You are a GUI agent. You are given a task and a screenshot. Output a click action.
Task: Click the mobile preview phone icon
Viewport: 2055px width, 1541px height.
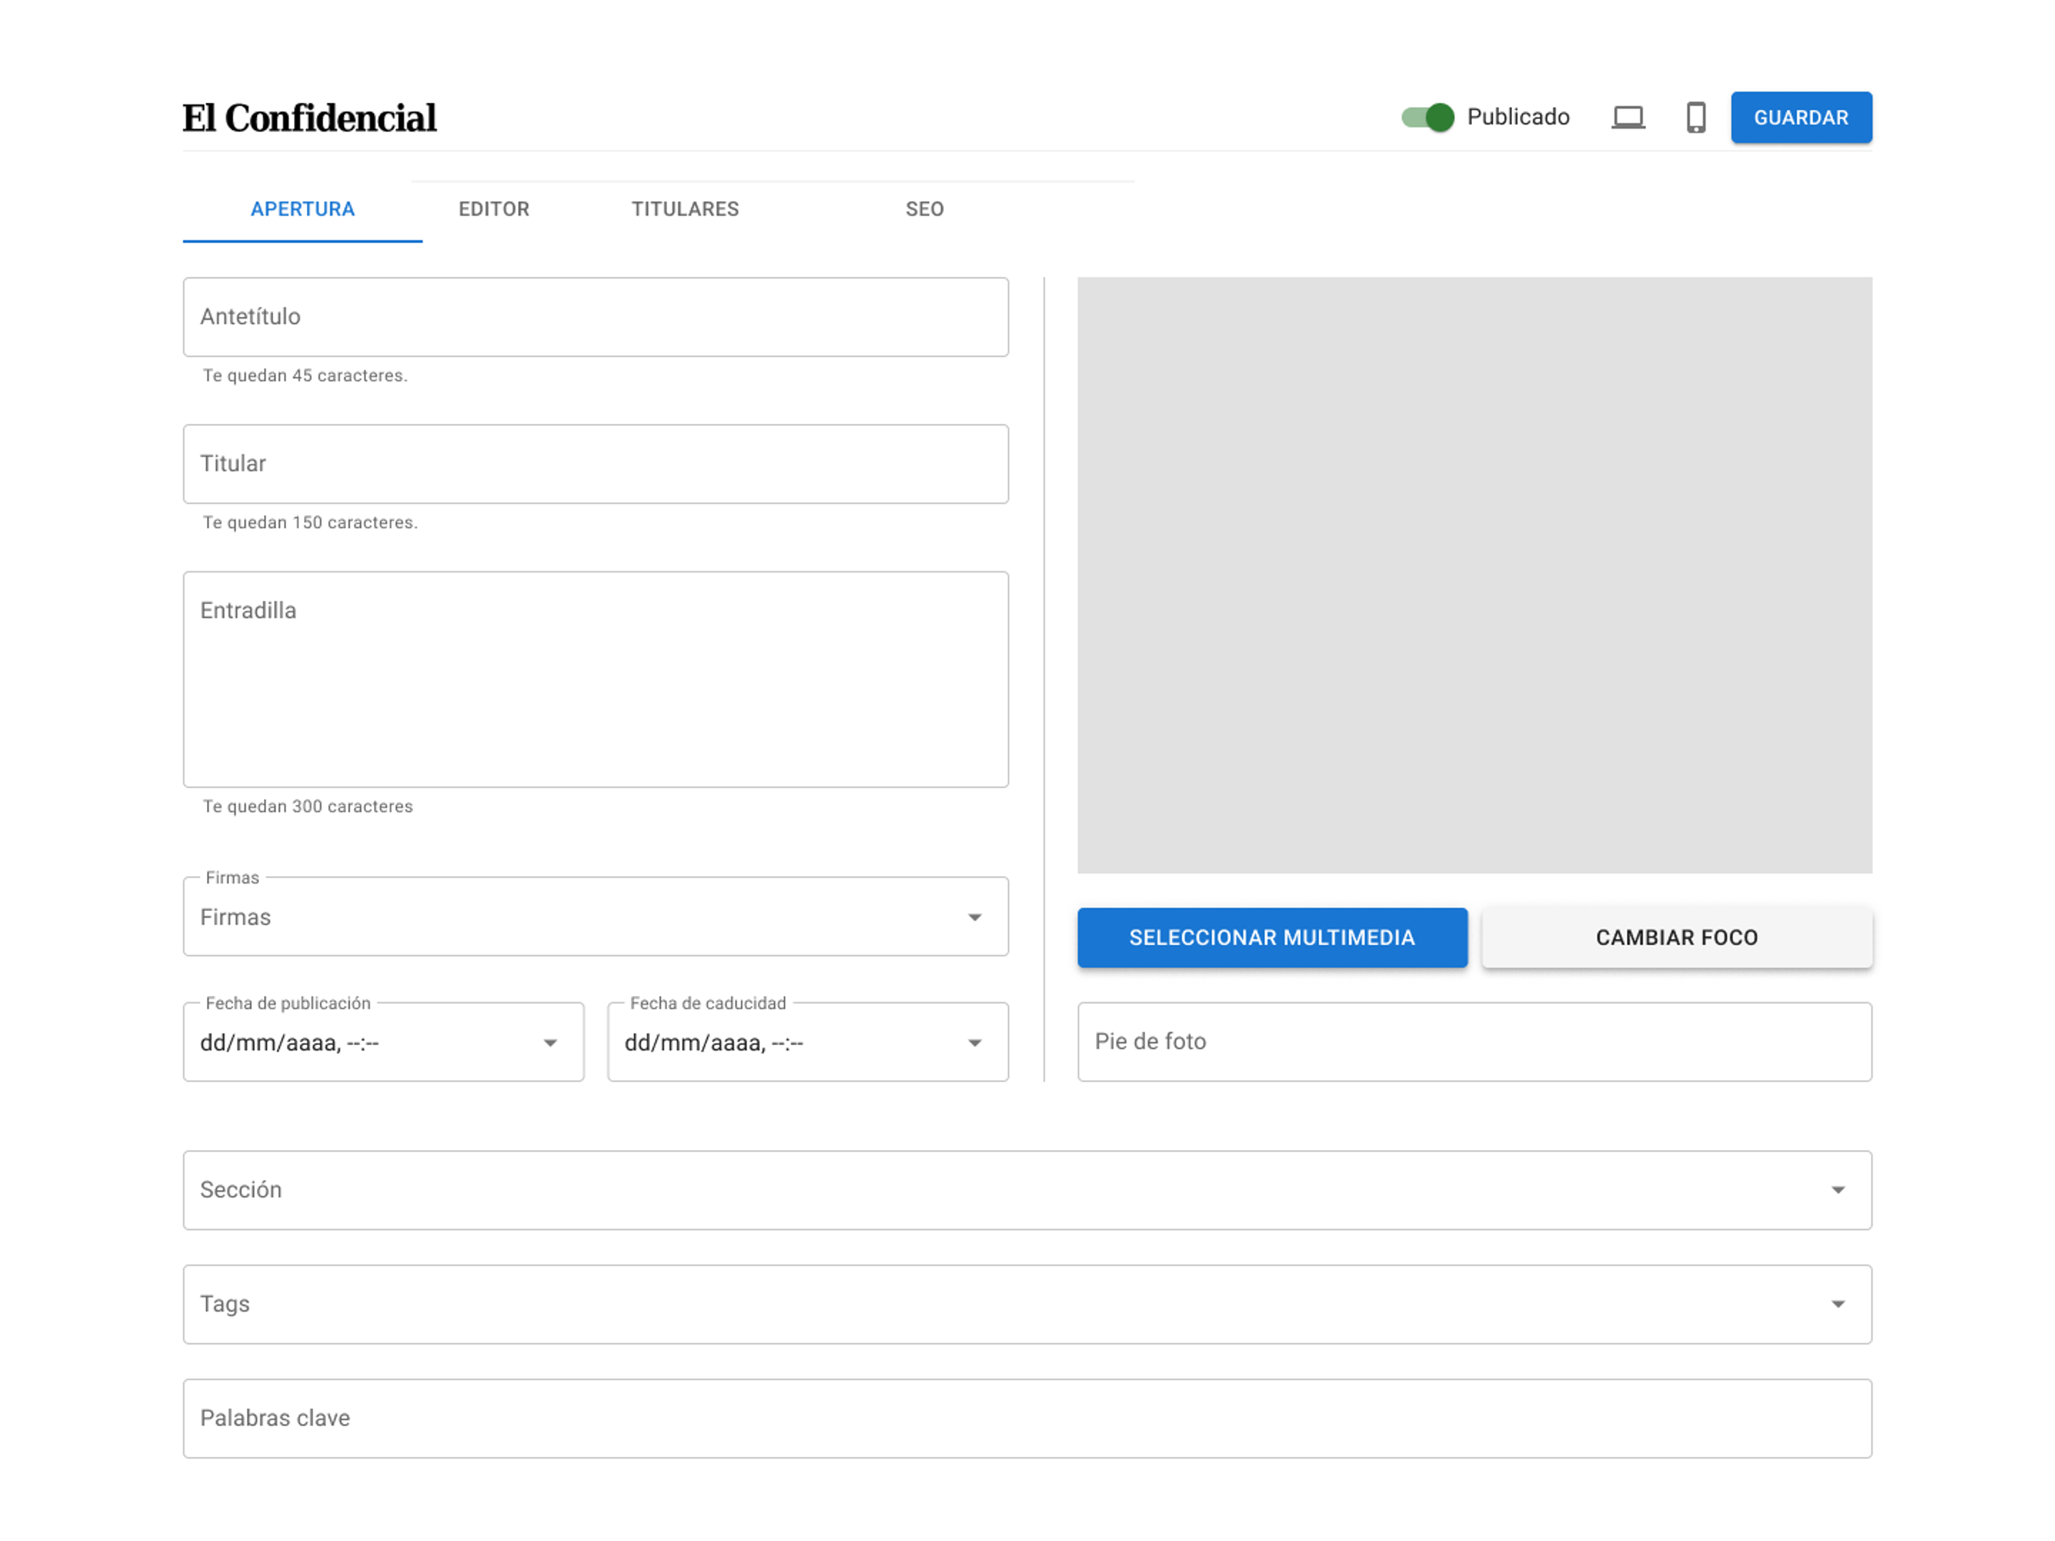[1695, 118]
